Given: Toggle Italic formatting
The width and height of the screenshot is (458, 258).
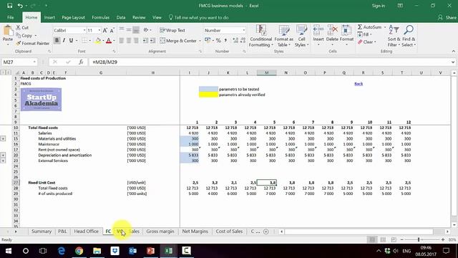Looking at the screenshot, I should [64, 40].
